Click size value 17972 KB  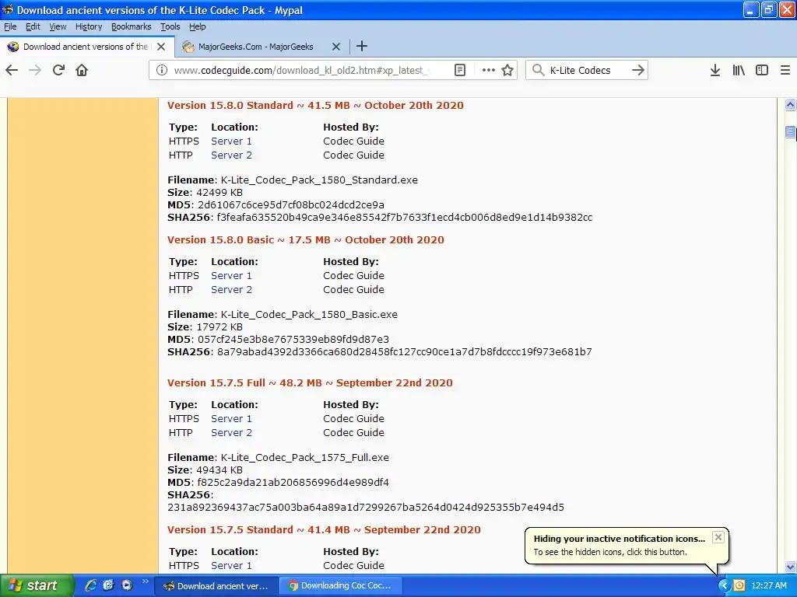pos(219,327)
